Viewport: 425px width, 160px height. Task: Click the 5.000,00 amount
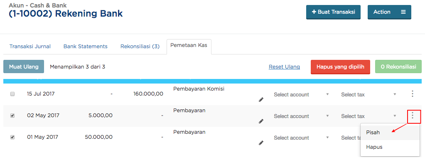point(100,116)
